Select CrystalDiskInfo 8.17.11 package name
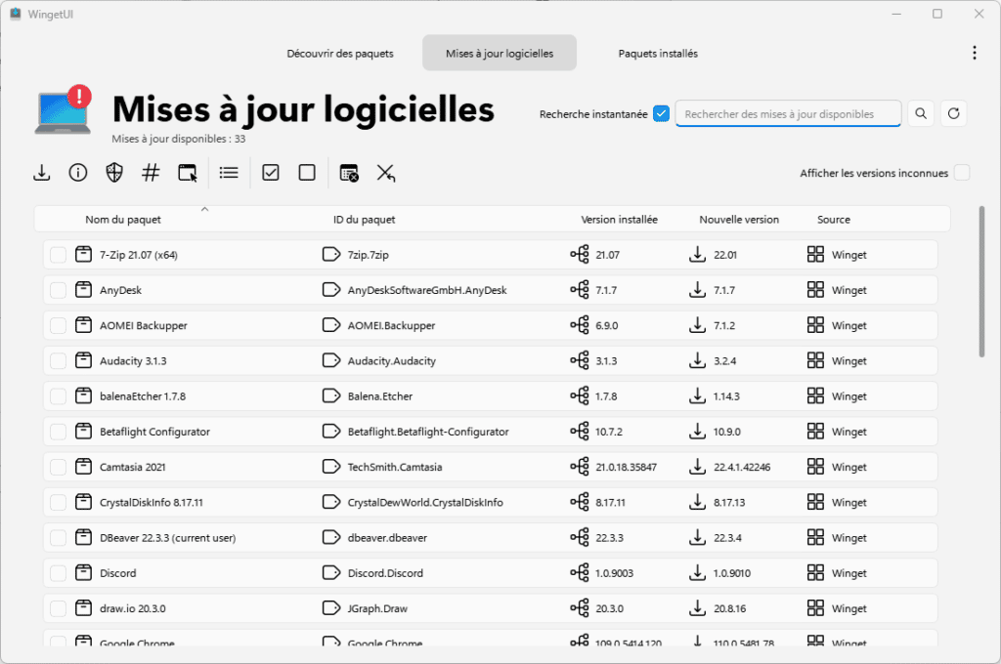 [x=152, y=503]
